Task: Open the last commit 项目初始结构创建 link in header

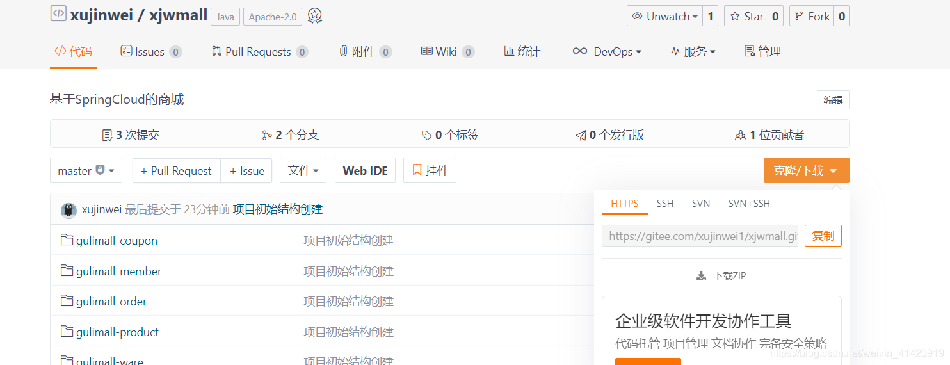Action: (x=277, y=209)
